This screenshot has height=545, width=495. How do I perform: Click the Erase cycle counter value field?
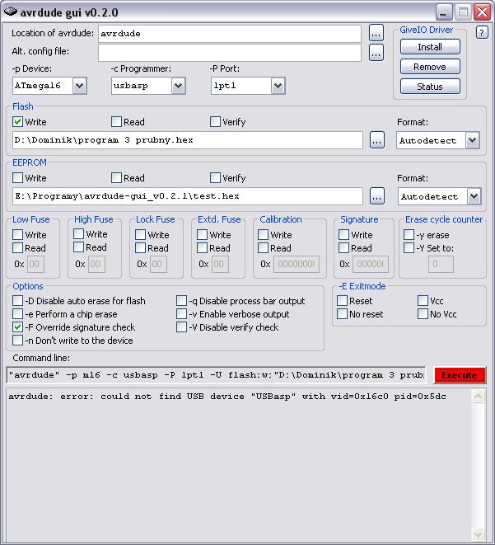[x=441, y=264]
